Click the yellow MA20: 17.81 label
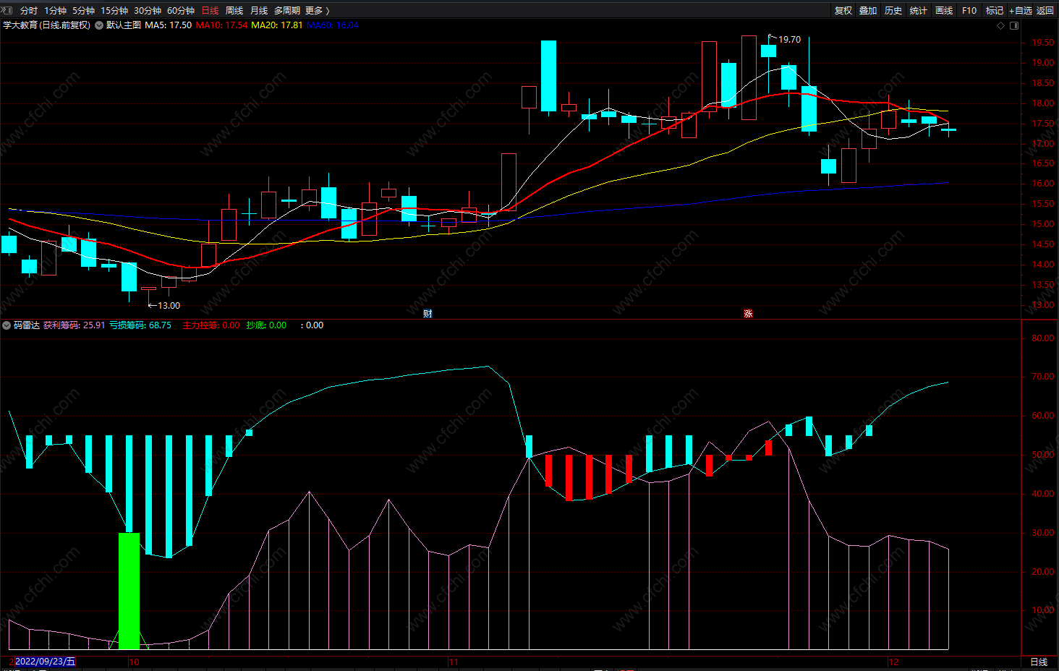The image size is (1059, 671). tap(276, 25)
